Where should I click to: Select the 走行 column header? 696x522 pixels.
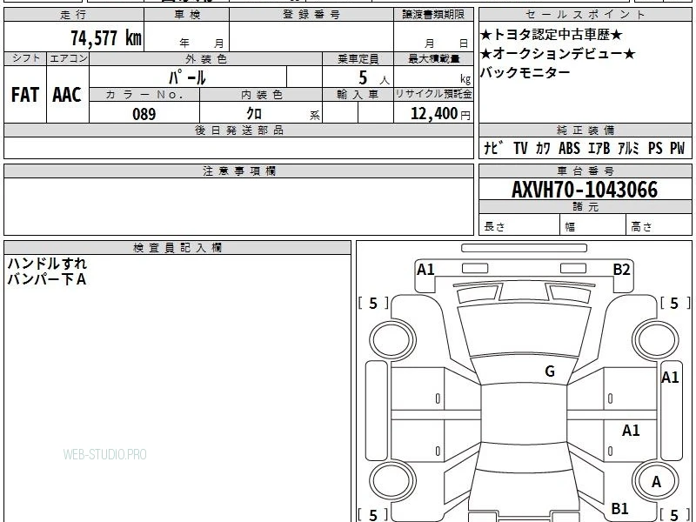tap(74, 15)
